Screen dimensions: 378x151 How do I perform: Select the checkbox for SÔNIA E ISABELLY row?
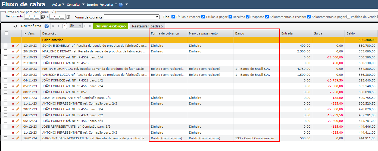click(x=6, y=46)
